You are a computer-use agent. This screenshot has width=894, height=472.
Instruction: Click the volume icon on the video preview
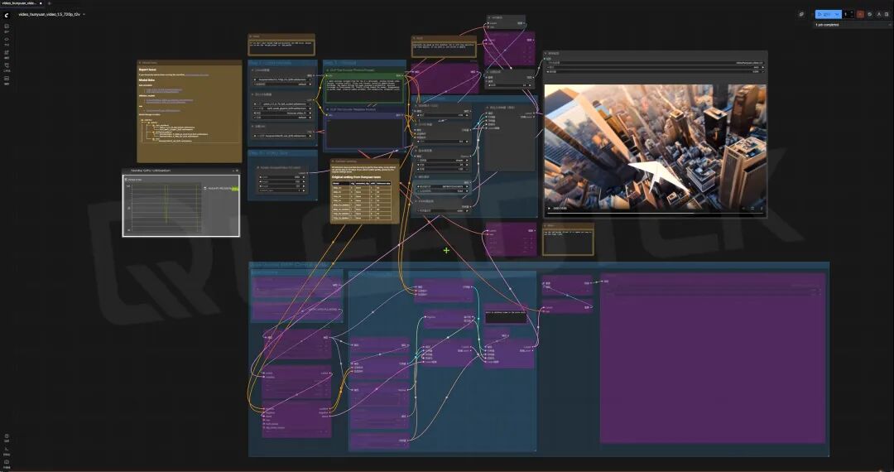tap(743, 209)
